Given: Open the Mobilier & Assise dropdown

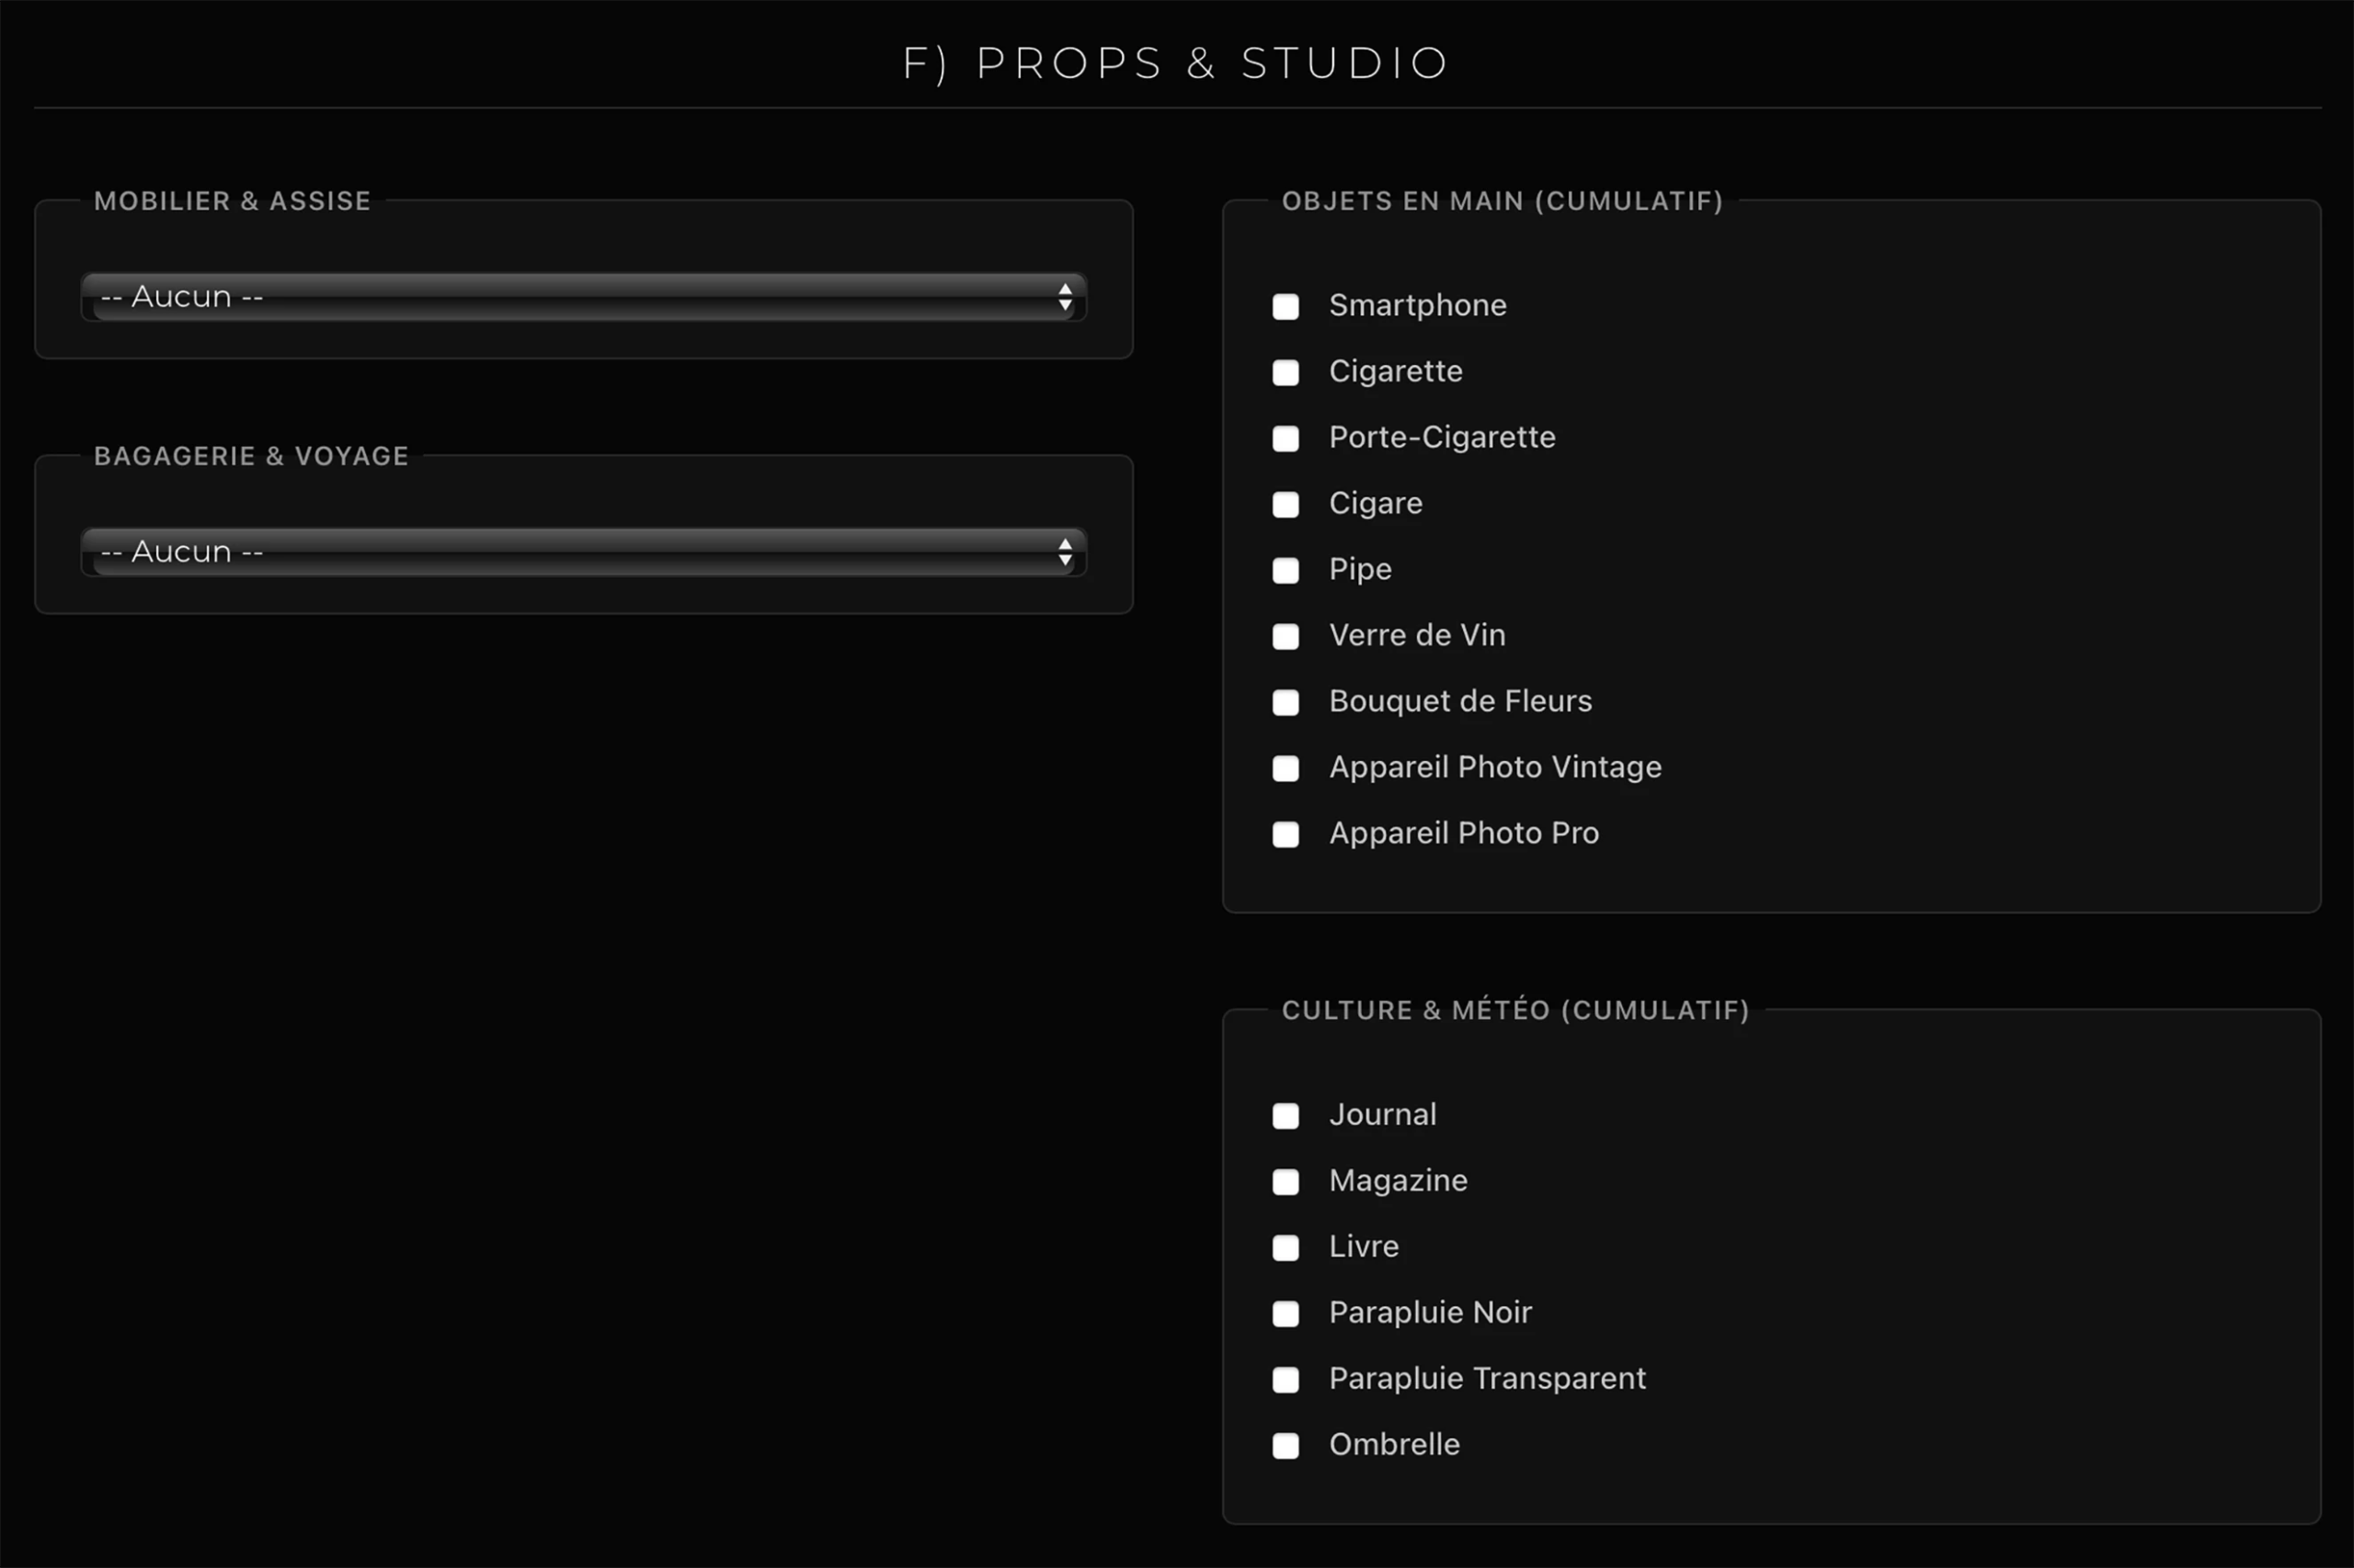Looking at the screenshot, I should (582, 297).
